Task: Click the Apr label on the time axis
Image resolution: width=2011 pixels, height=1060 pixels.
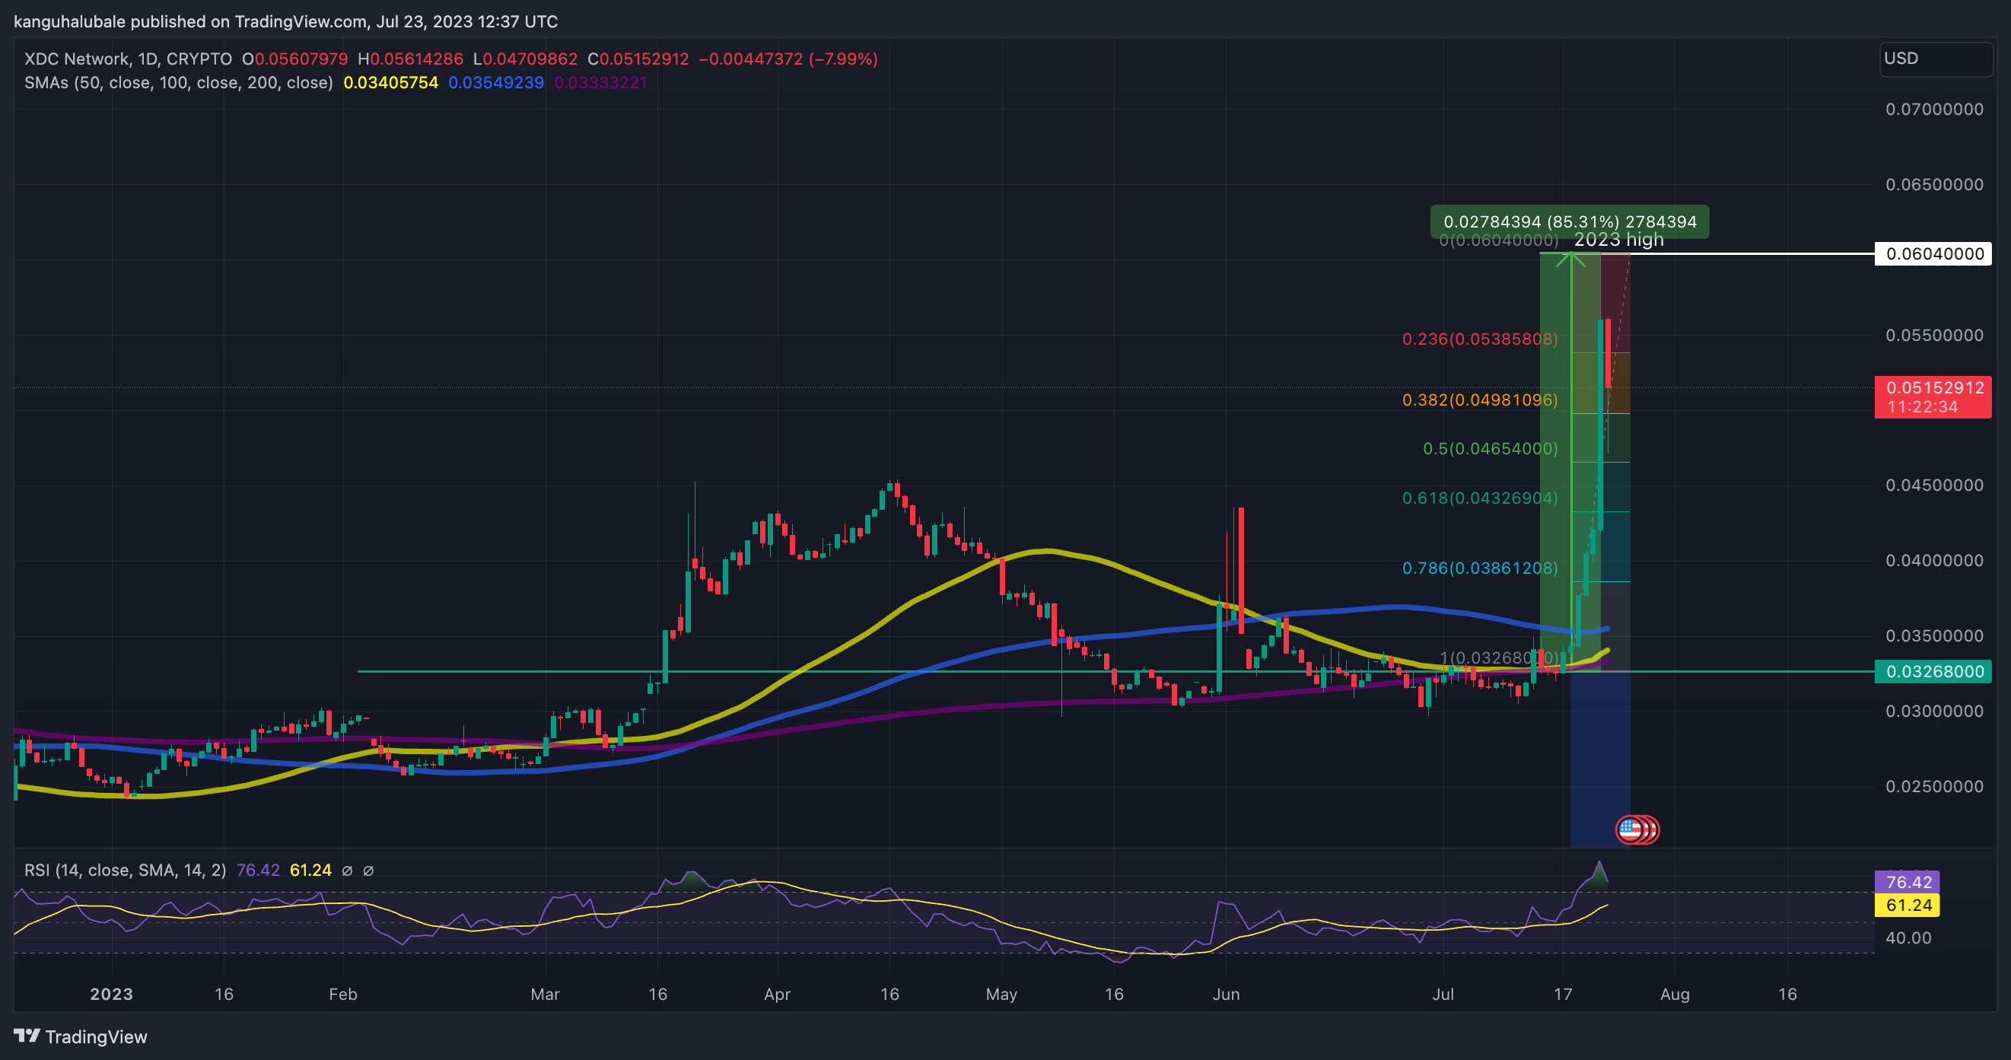Action: tap(777, 995)
